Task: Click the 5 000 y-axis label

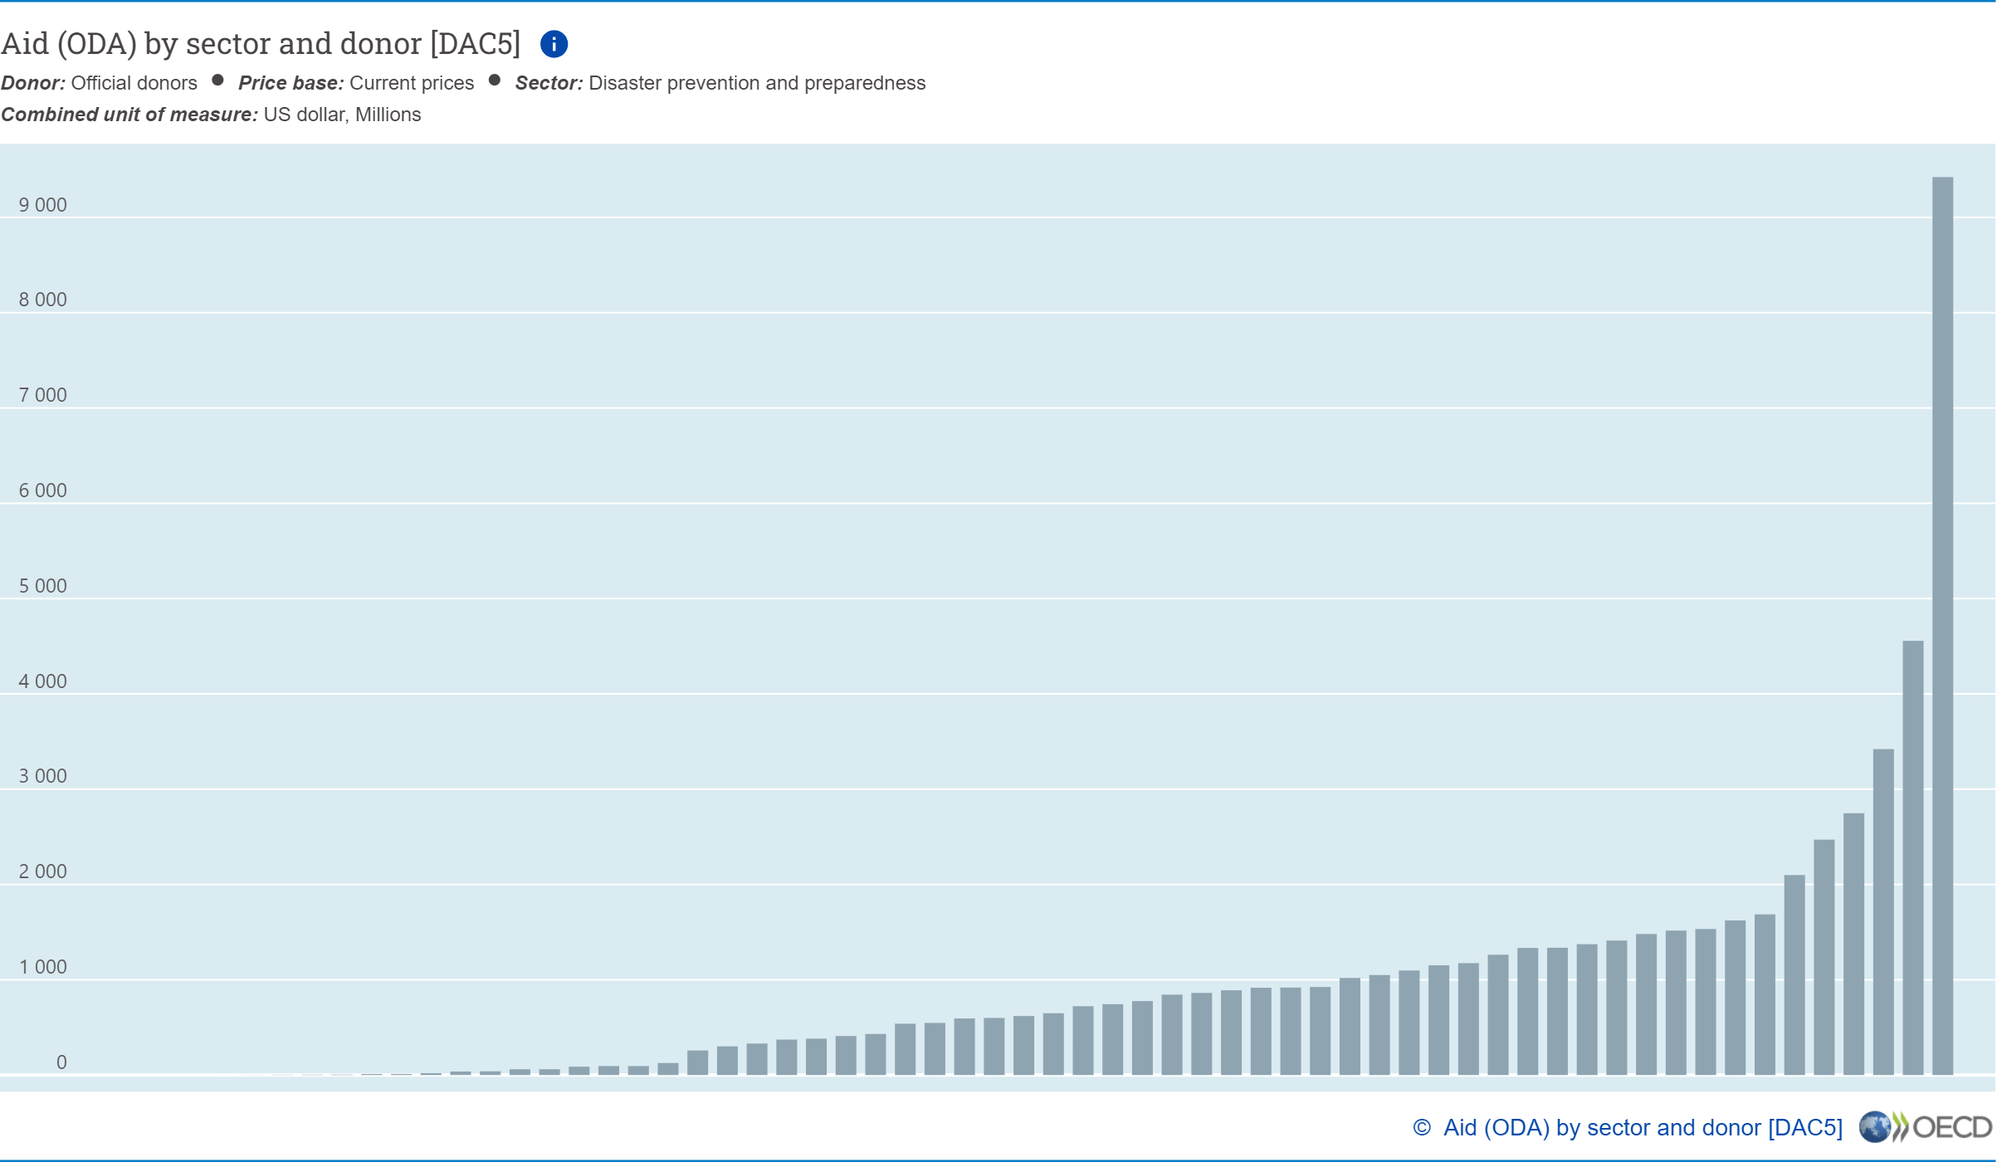Action: point(43,586)
